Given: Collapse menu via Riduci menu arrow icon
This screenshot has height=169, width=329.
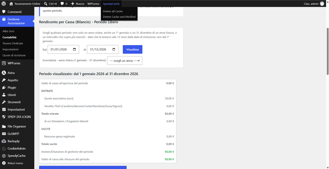Looking at the screenshot, I should click(x=4, y=163).
